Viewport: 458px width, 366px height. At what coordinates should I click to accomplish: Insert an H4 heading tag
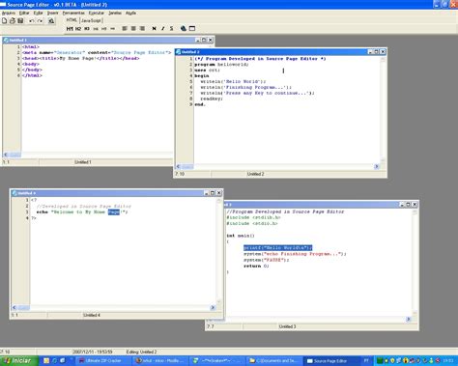96,29
